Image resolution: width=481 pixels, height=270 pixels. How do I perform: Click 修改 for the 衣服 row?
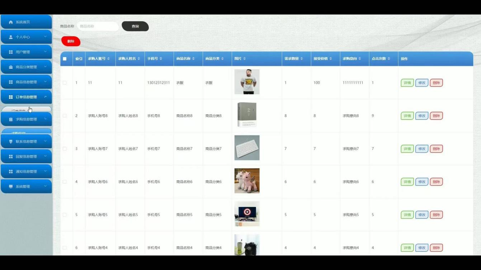coord(422,83)
